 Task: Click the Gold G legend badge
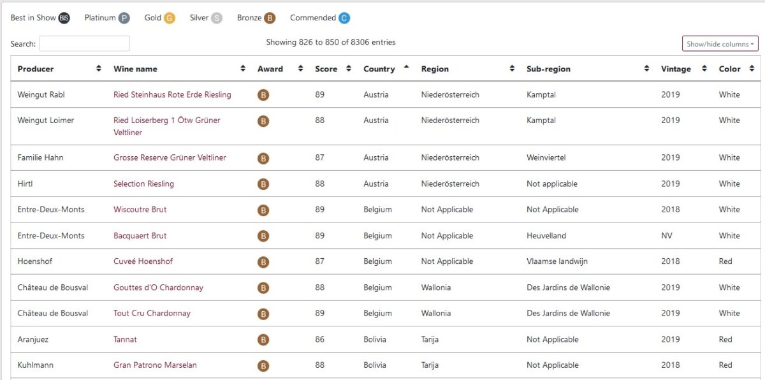[x=169, y=18]
